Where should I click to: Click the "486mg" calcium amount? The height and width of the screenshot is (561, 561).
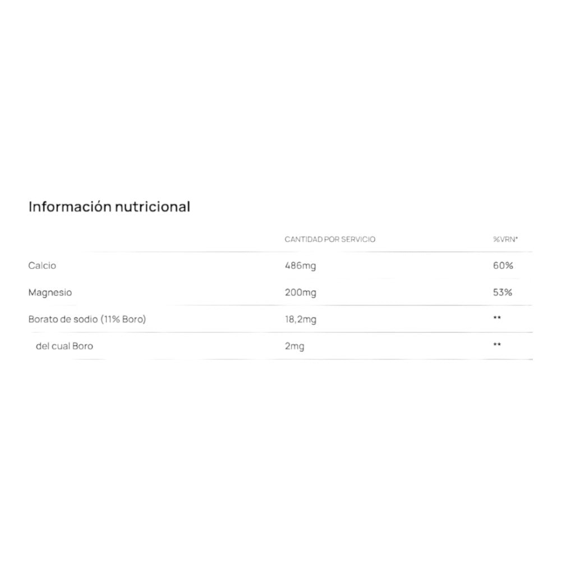[x=300, y=266]
